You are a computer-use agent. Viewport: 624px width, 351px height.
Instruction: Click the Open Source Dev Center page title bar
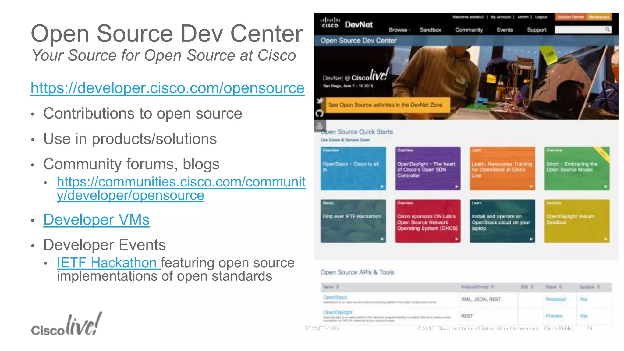coord(466,41)
